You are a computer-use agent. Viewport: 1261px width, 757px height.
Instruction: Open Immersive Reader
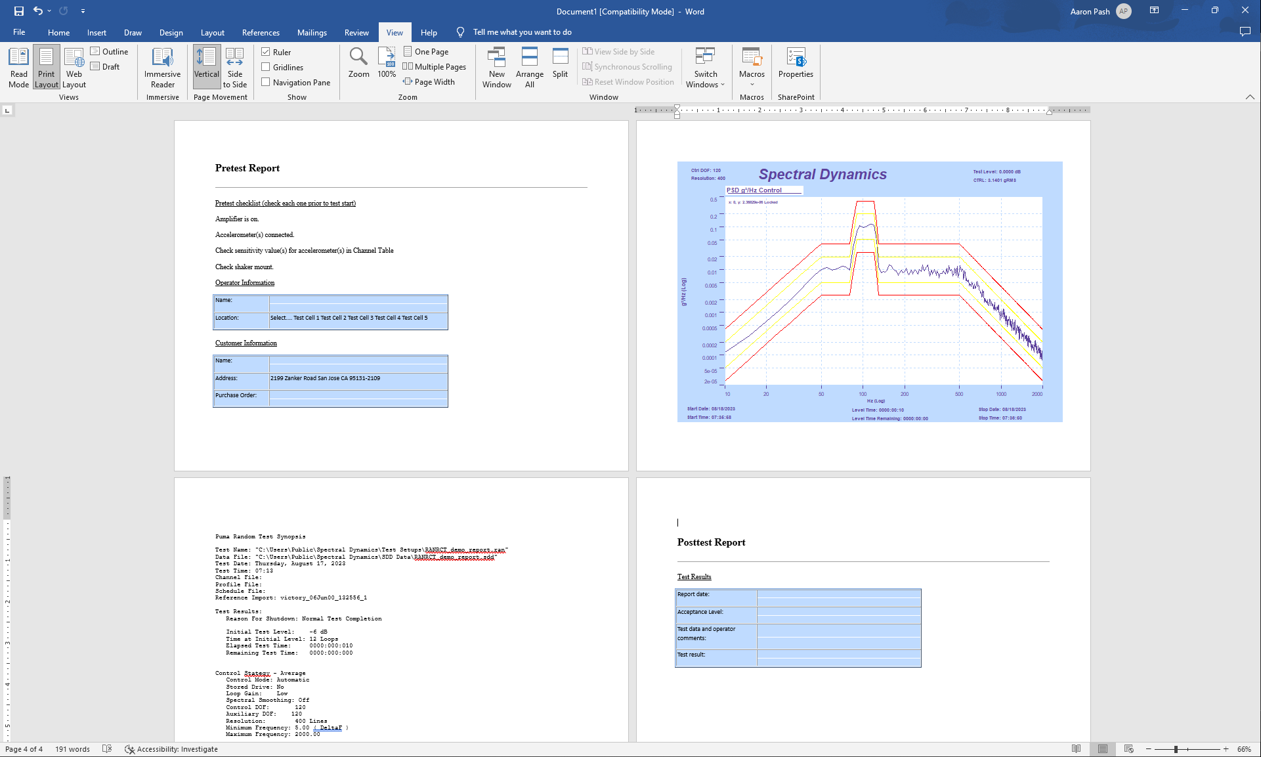(x=163, y=68)
